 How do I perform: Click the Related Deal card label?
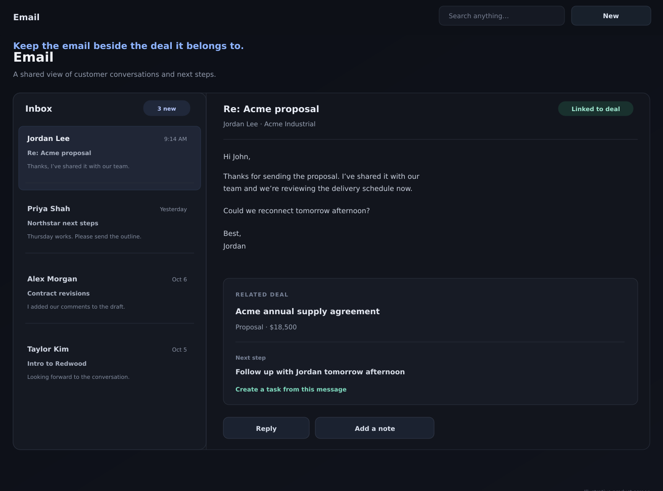pyautogui.click(x=262, y=294)
